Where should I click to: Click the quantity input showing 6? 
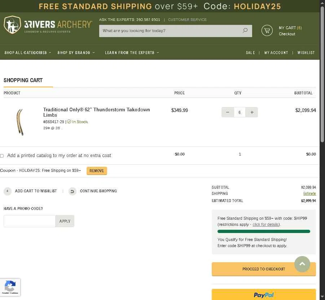point(240,112)
